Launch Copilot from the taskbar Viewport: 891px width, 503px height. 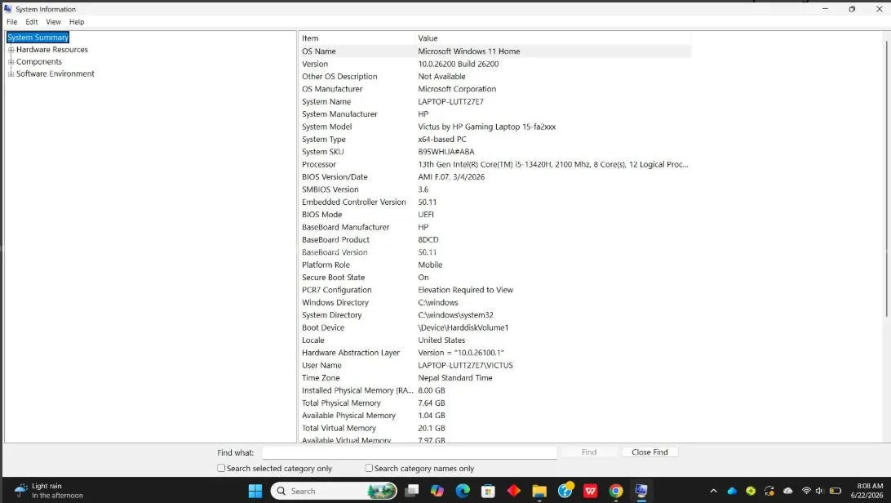click(x=437, y=491)
